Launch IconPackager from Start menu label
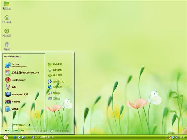The height and width of the screenshot is (140, 187). 19,80
